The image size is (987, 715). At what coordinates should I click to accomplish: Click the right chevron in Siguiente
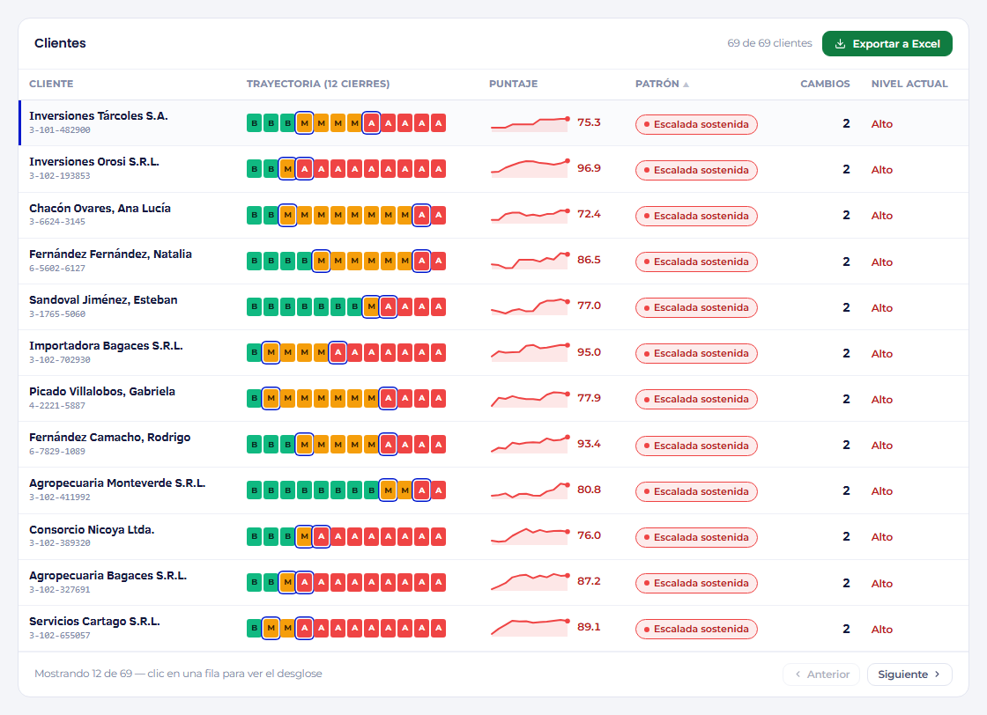click(x=938, y=674)
